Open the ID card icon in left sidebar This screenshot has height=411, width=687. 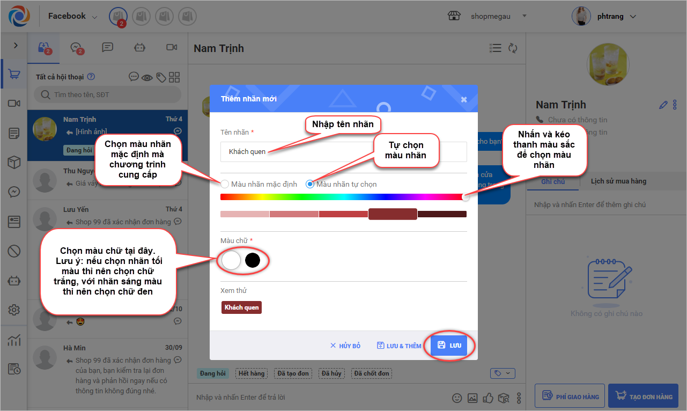click(x=14, y=222)
